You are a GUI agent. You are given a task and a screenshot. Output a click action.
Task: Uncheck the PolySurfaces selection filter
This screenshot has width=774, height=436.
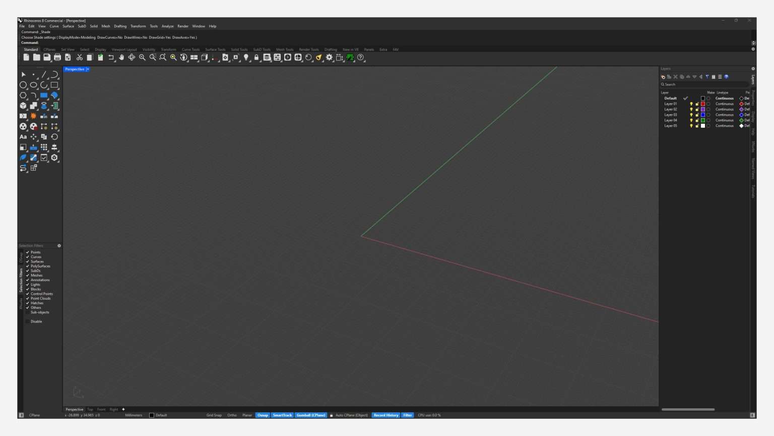coord(28,266)
